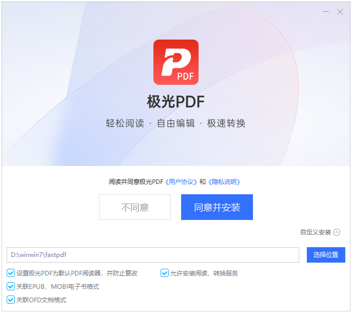Click the 自由编辑 slogan text
This screenshot has width=353, height=314.
[176, 123]
